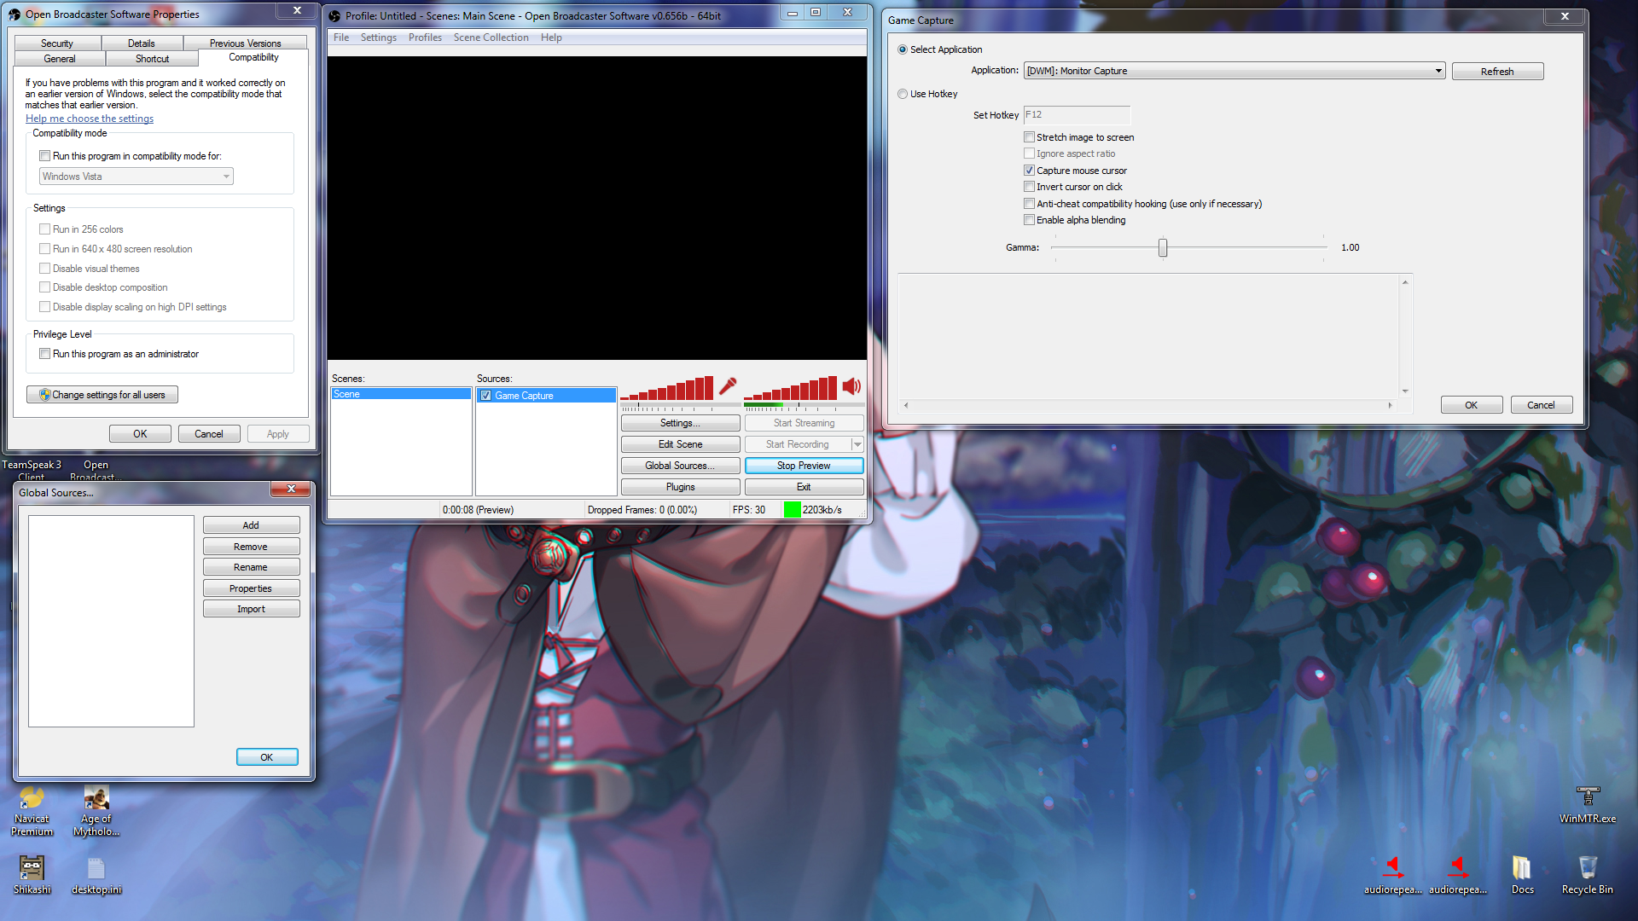Screen dimensions: 1638x921
Task: Open the Shikashi desktop icon
Action: point(32,875)
